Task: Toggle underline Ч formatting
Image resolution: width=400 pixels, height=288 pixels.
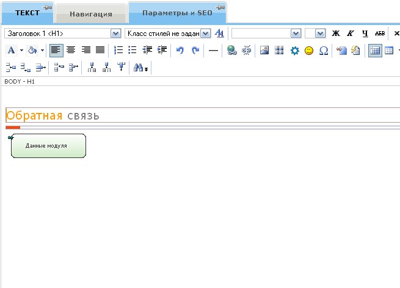Action: pos(365,34)
